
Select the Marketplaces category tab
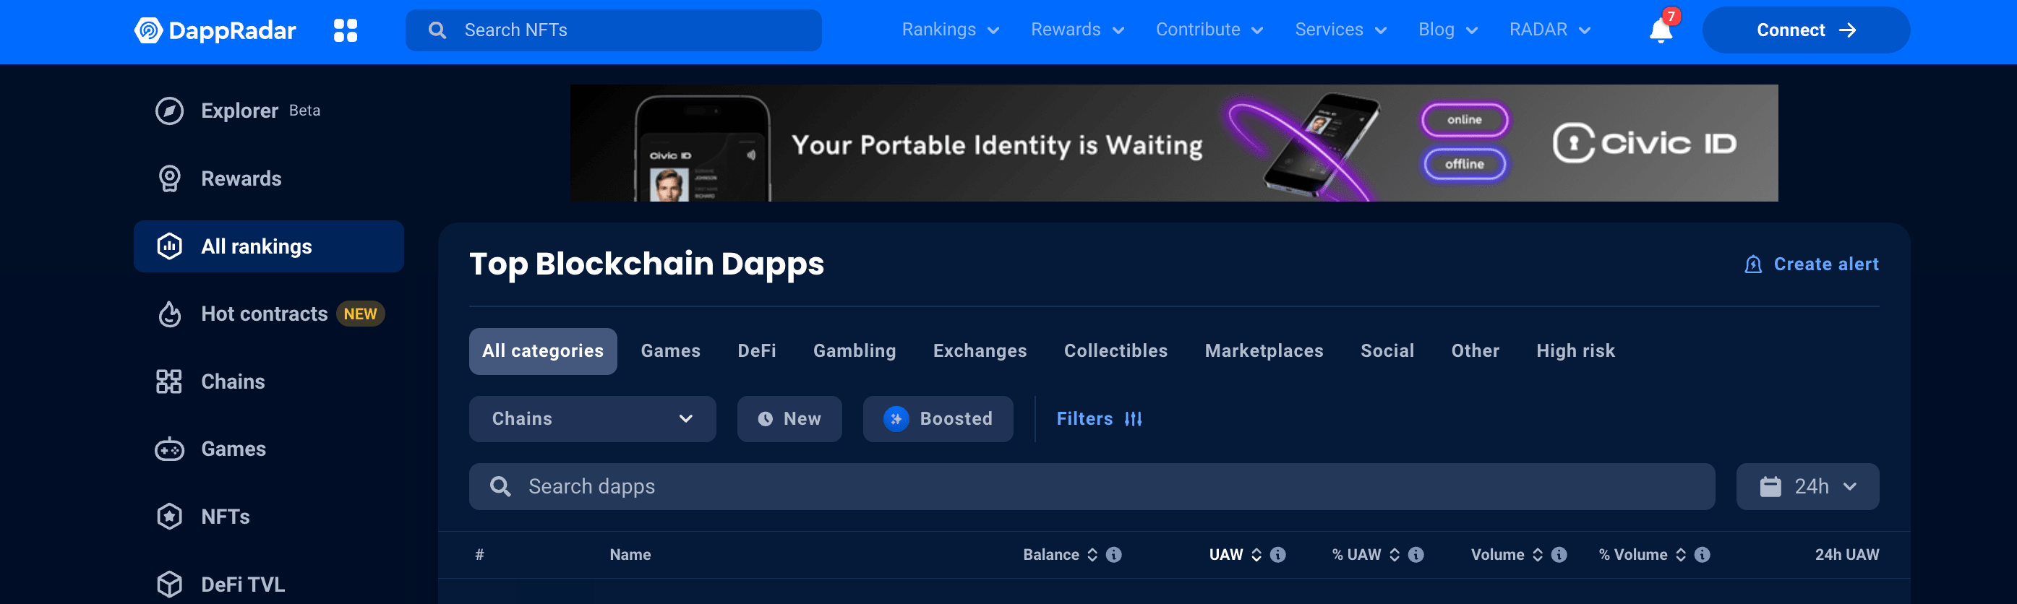[x=1264, y=351]
